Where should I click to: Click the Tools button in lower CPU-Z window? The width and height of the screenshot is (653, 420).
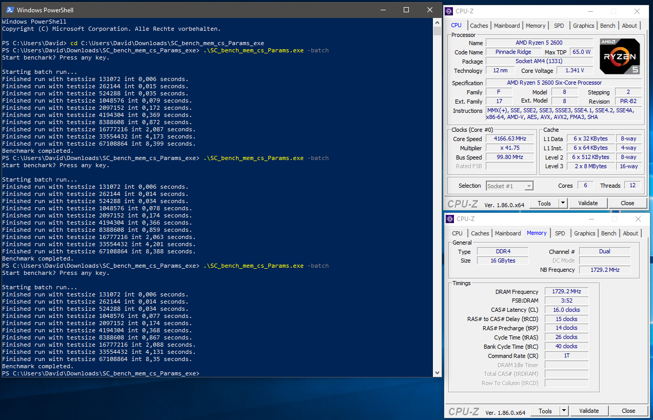(545, 411)
